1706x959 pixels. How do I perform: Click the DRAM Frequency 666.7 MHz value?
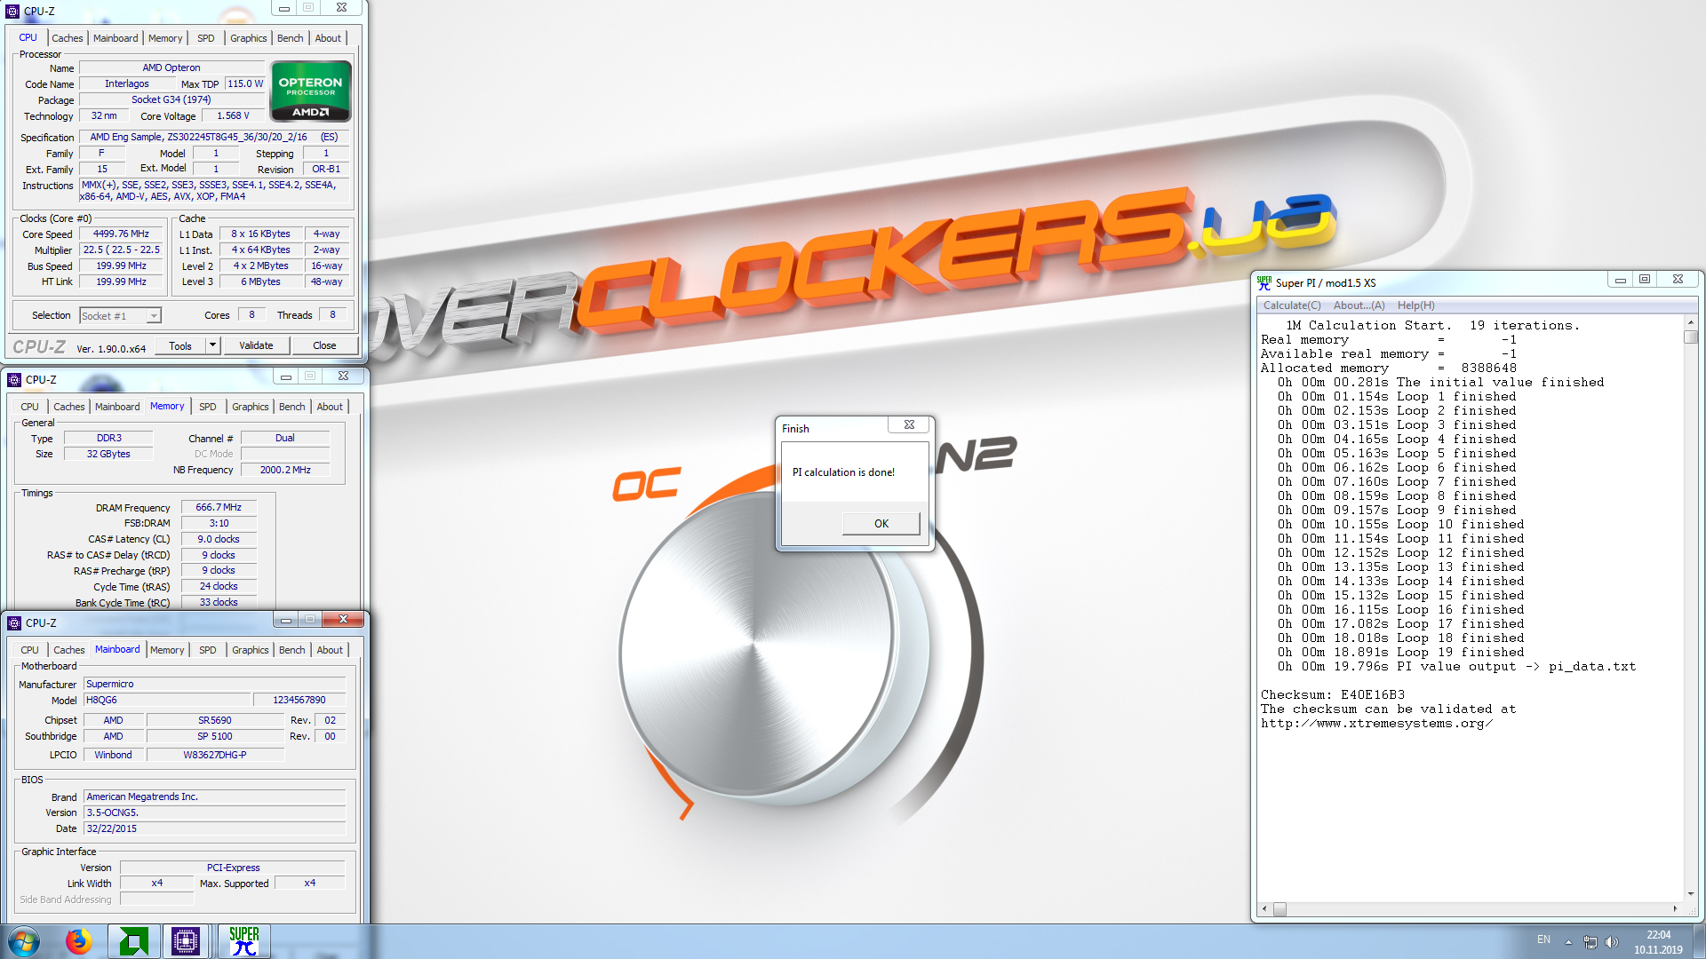219,508
